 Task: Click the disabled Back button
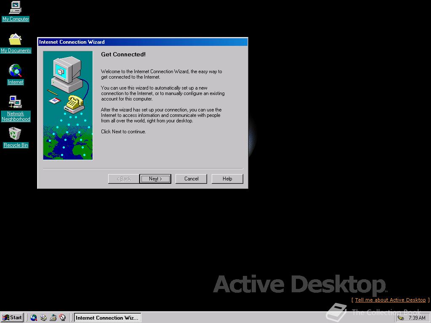pos(124,179)
